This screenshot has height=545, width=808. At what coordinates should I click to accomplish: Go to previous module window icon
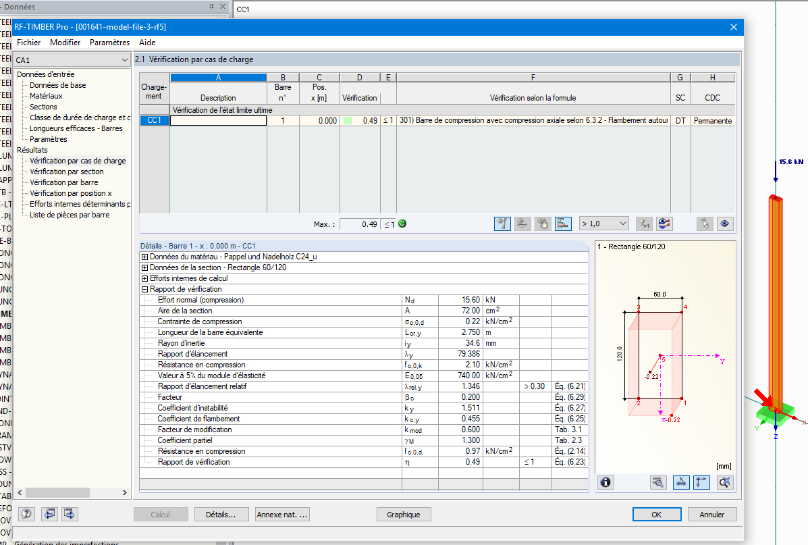(49, 514)
